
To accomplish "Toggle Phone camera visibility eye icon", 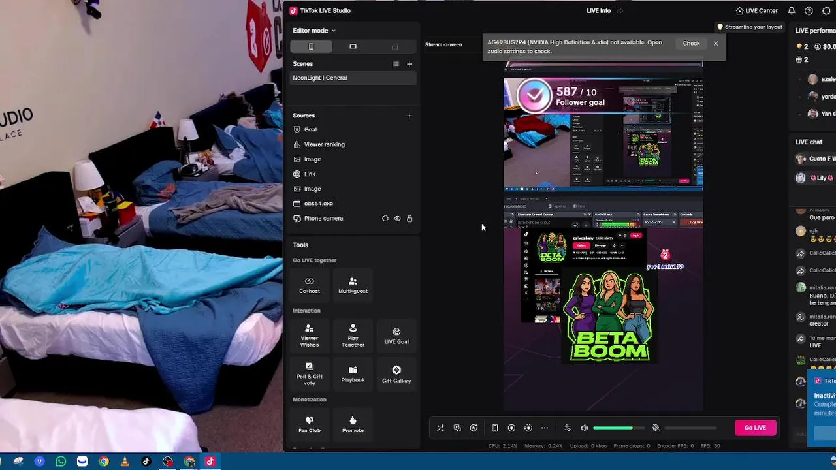I will tap(397, 219).
